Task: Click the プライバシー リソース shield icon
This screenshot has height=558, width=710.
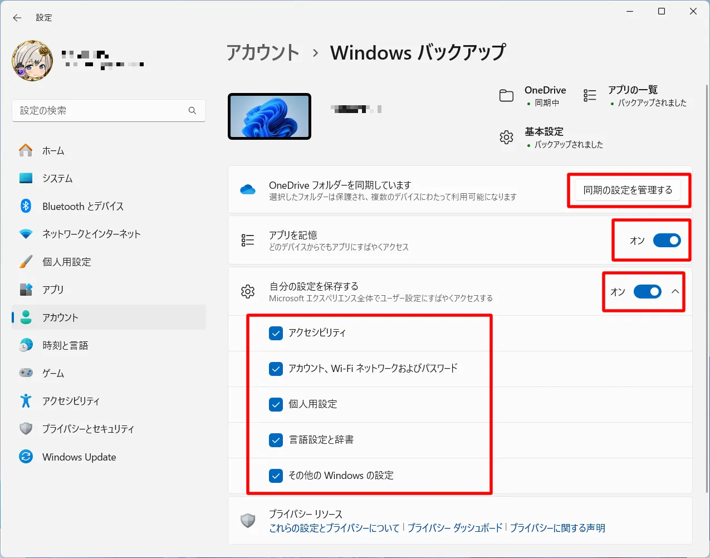Action: click(x=248, y=521)
